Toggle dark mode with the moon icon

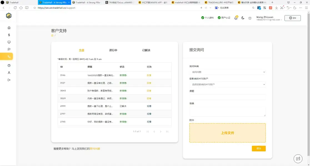[242, 18]
